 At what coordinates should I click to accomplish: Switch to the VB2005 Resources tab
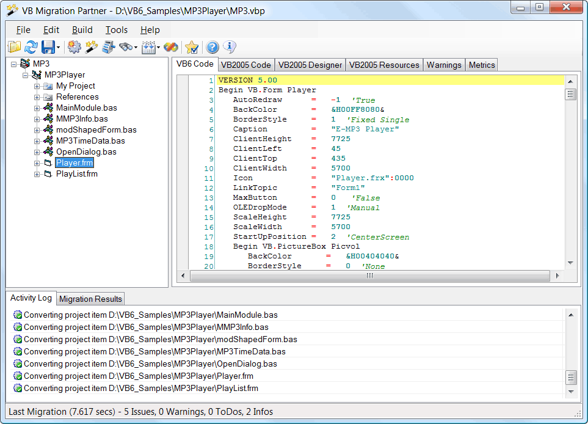click(x=384, y=65)
